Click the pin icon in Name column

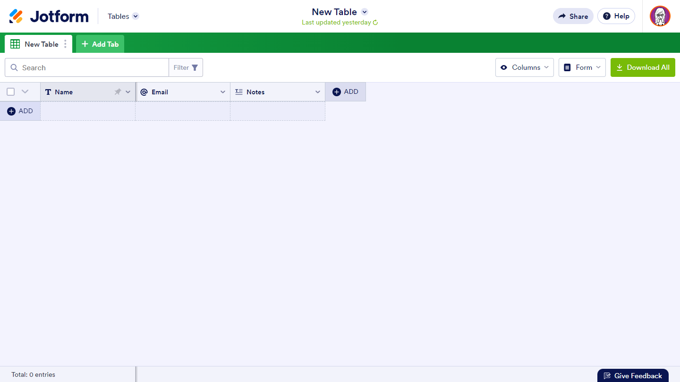[118, 92]
